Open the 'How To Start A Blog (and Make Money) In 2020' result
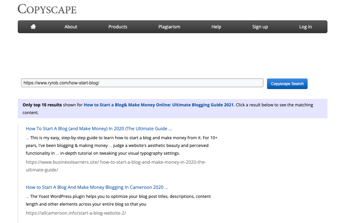Screen dimensions: 342x223 click(99, 128)
